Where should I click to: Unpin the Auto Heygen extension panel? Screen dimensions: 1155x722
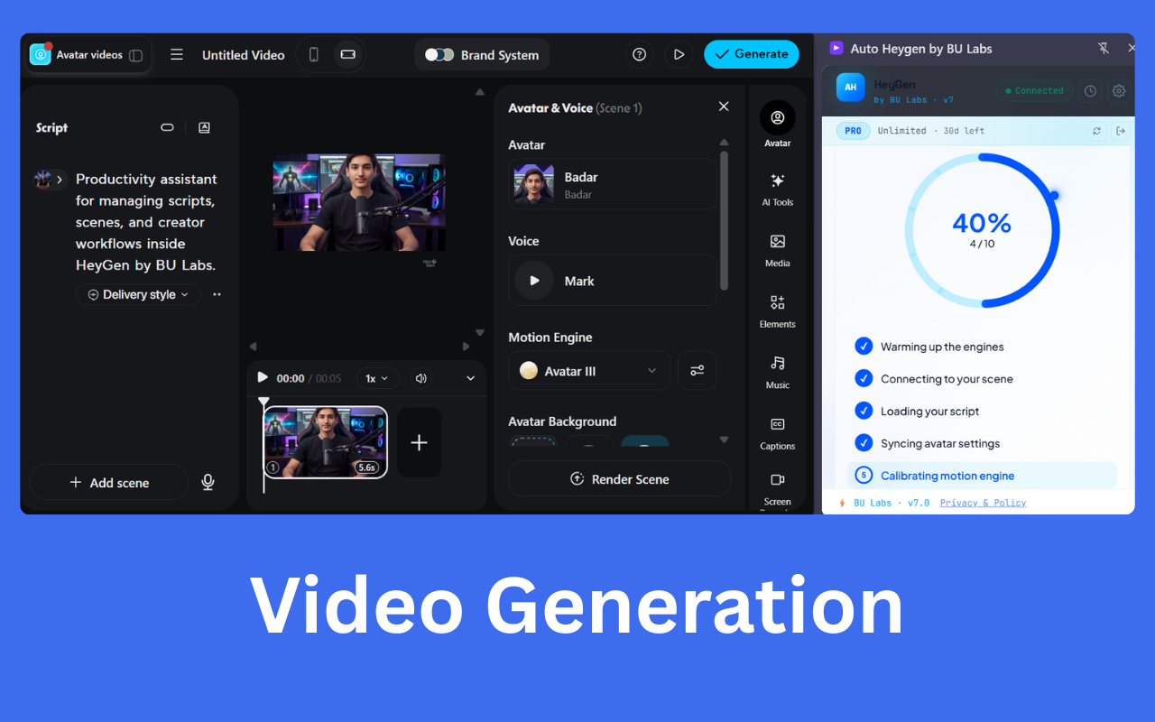tap(1103, 49)
